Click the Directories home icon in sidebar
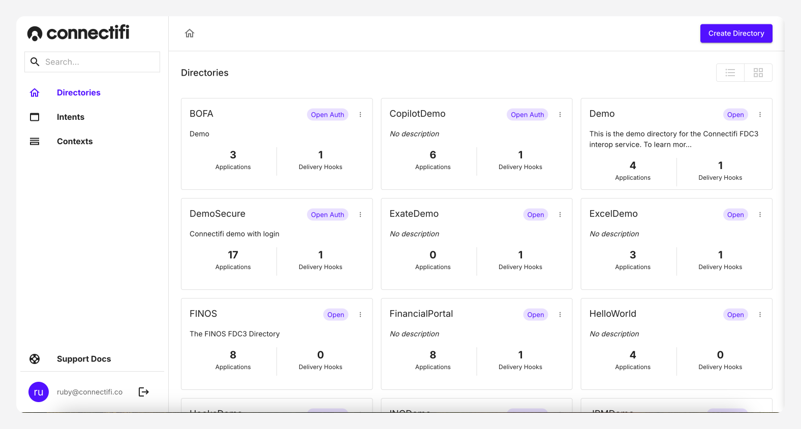The image size is (801, 429). coord(35,92)
